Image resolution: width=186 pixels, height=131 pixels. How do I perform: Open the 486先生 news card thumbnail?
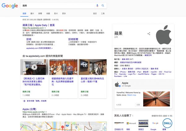pos(93,67)
